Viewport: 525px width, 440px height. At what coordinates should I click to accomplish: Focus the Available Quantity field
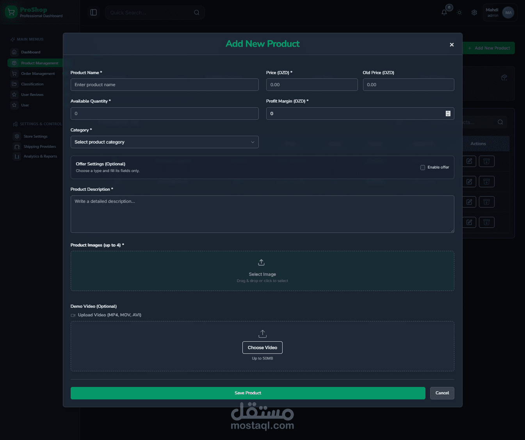[164, 114]
